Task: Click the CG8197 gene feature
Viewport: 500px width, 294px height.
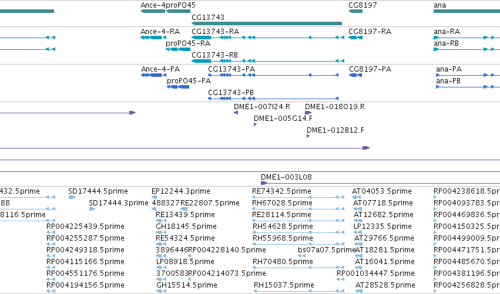Action: point(355,11)
